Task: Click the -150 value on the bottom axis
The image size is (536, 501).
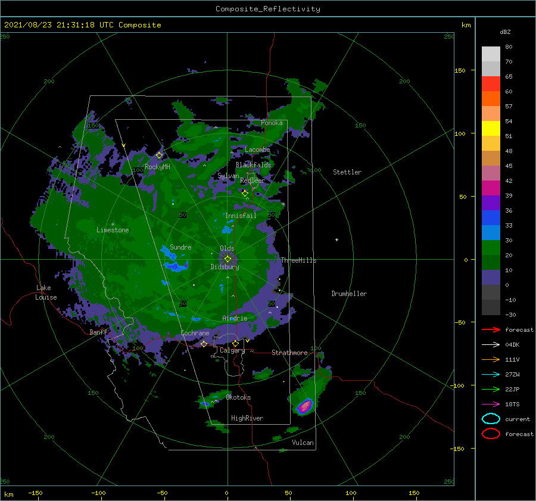Action: (35, 493)
